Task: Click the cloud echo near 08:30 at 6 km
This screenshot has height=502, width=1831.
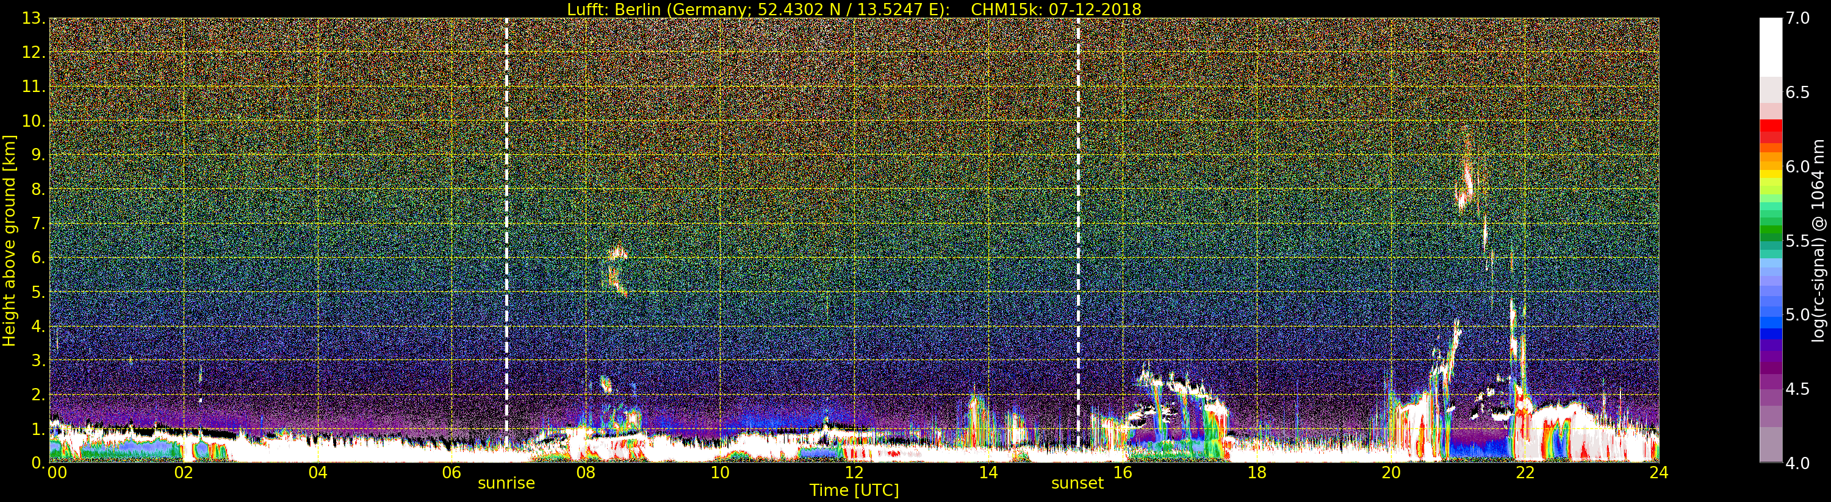Action: 617,252
